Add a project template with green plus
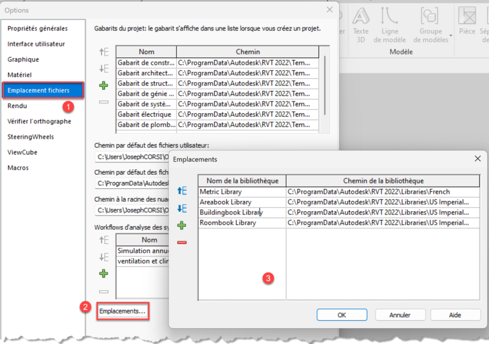Viewport: 489px width, 344px height. point(104,86)
